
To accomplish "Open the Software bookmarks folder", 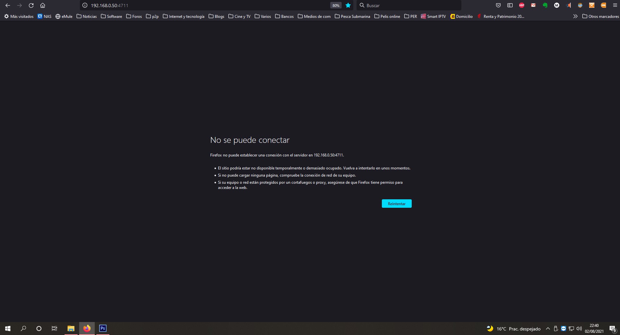I will [111, 16].
